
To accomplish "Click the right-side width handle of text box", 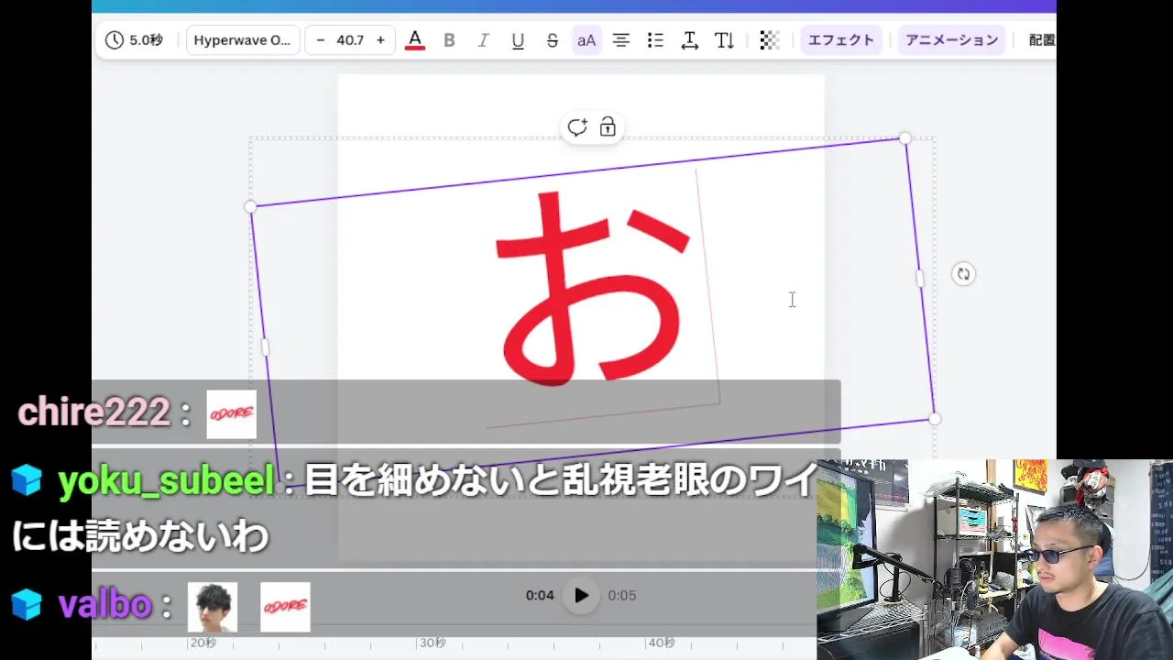I will pyautogui.click(x=920, y=279).
